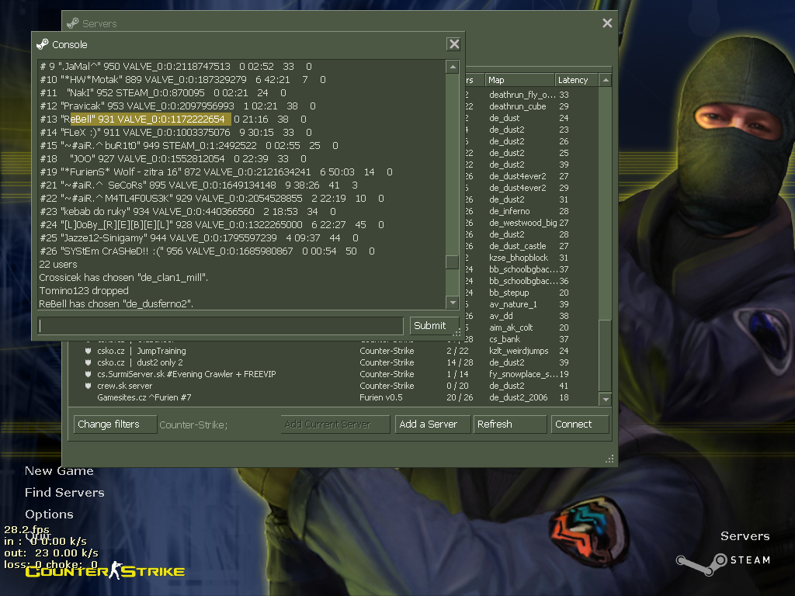The height and width of the screenshot is (596, 795).
Task: Click the server list scrollbar thumb
Action: tap(605, 355)
